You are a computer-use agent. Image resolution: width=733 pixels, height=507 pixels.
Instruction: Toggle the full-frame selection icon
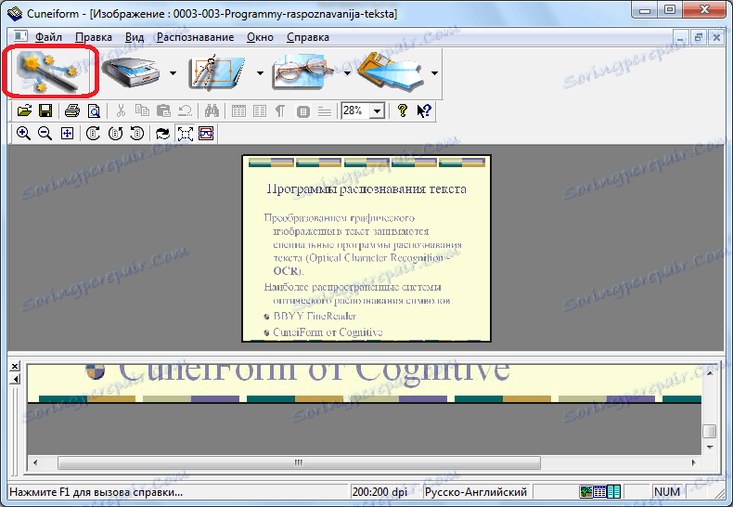pyautogui.click(x=186, y=134)
